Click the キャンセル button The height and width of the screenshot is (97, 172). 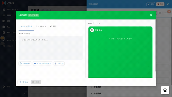click(x=24, y=82)
